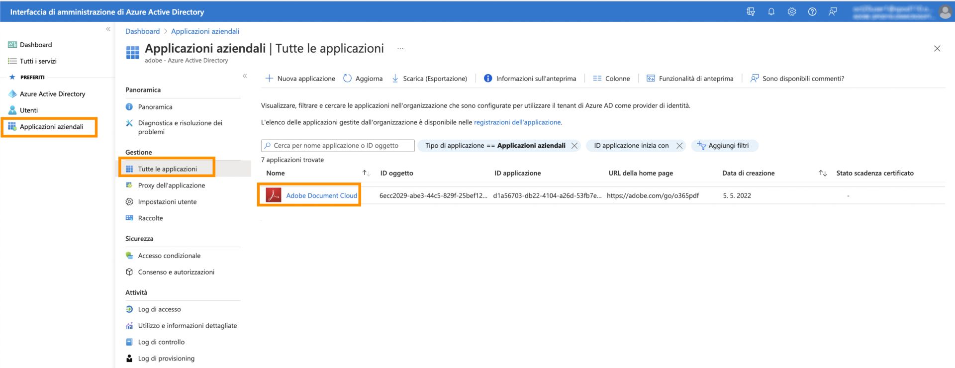Open the ID applicazione inizia con filter
Viewport: 955px width, 368px height.
[x=631, y=146]
